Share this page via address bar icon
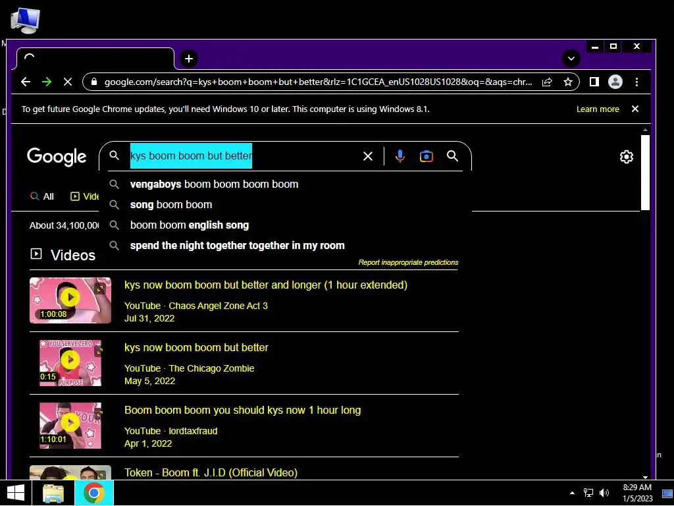 (x=547, y=82)
